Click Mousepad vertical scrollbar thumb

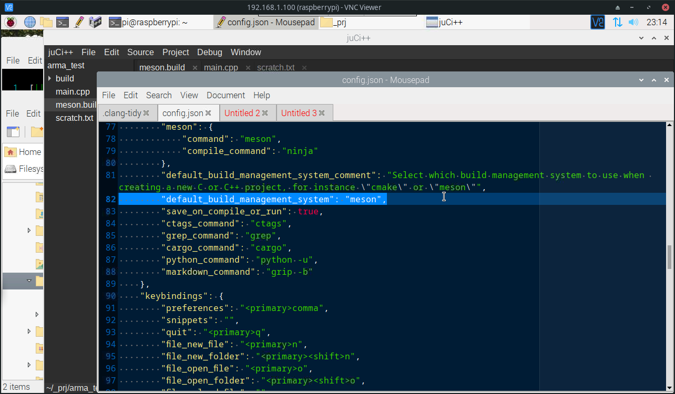click(x=669, y=258)
